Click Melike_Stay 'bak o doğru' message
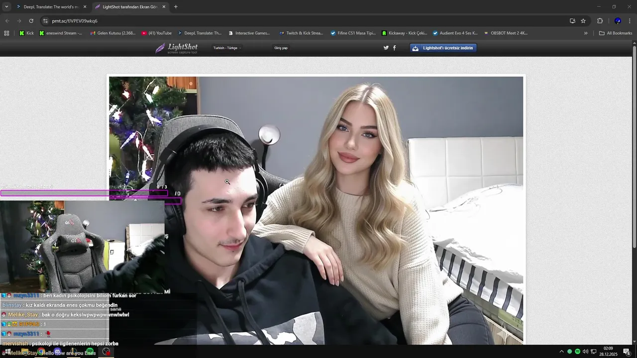The width and height of the screenshot is (637, 358). [x=65, y=315]
